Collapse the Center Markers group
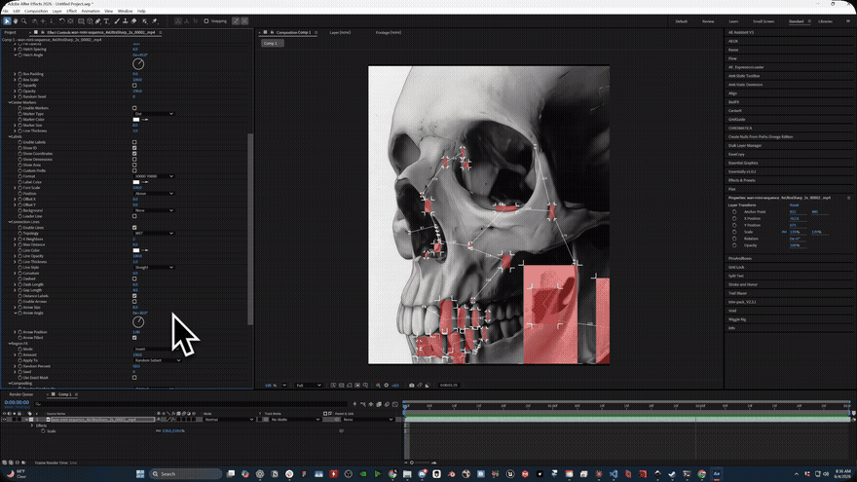This screenshot has width=857, height=482. click(x=10, y=102)
